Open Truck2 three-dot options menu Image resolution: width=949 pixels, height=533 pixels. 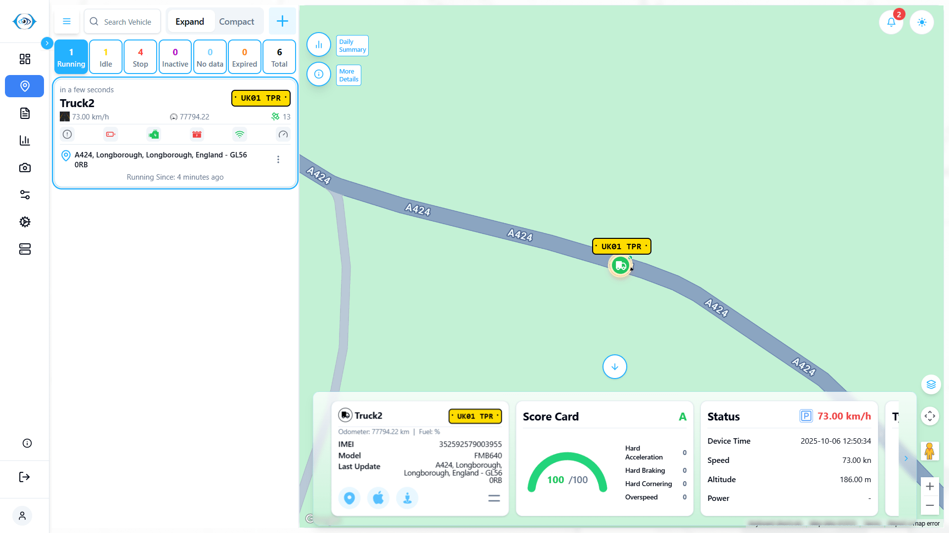(278, 159)
